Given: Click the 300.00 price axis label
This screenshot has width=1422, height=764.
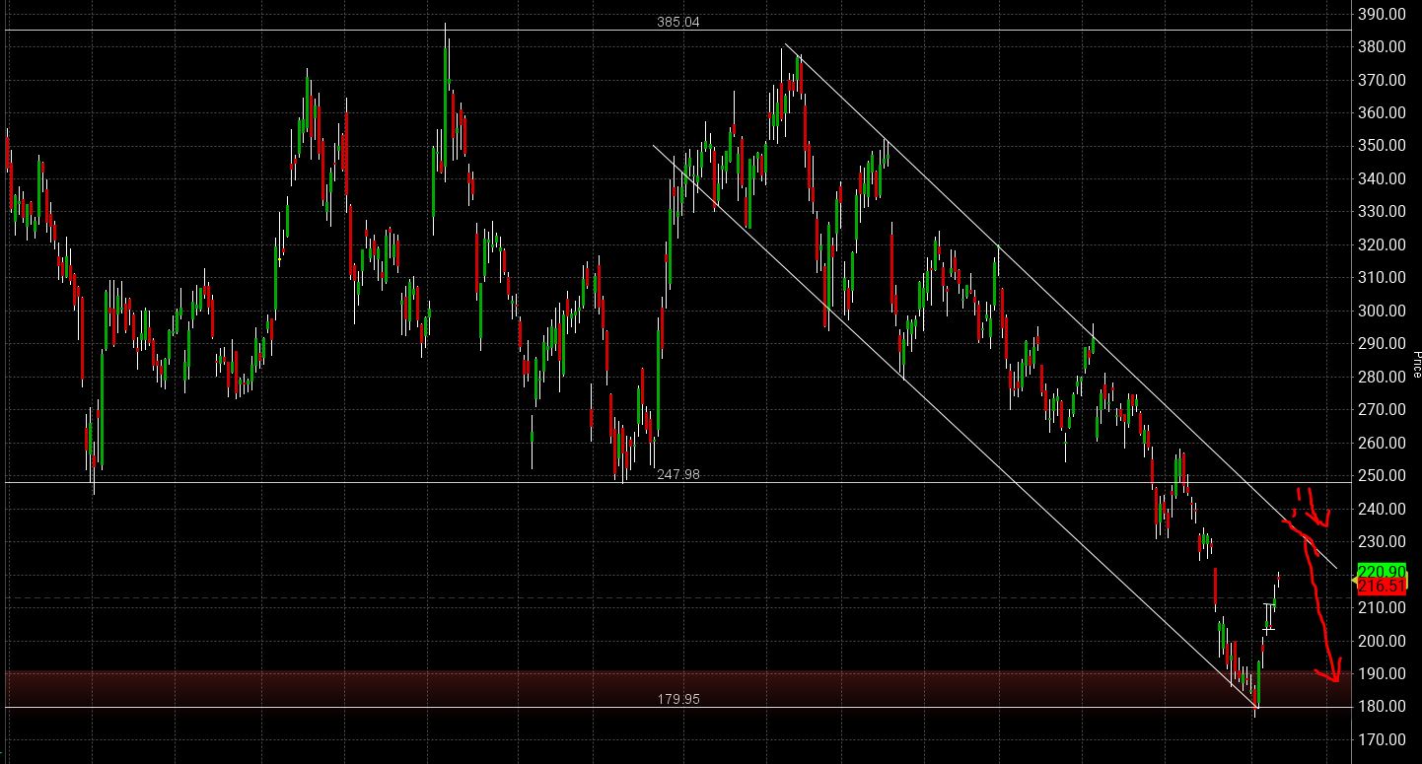Looking at the screenshot, I should (x=1382, y=311).
